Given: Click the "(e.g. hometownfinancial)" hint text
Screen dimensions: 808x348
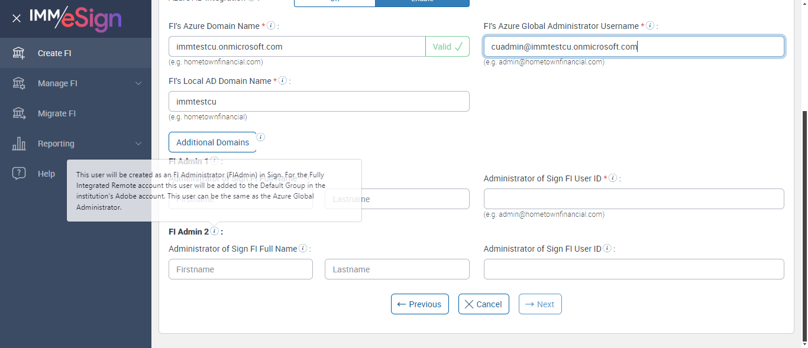Looking at the screenshot, I should (208, 116).
